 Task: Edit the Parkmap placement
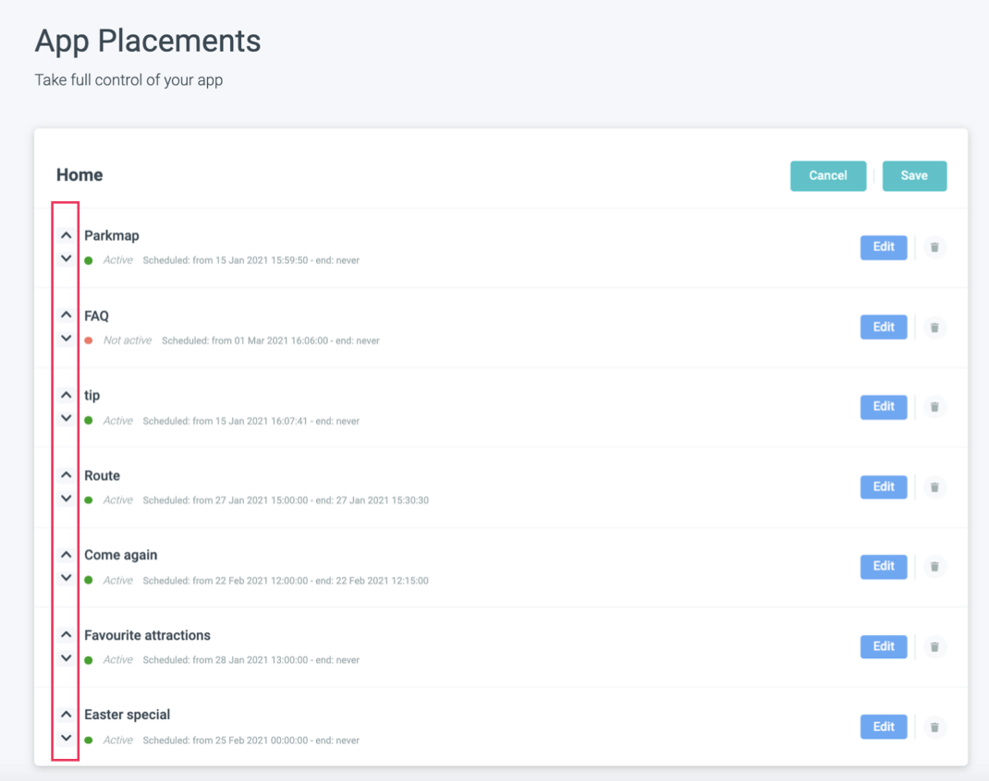884,247
